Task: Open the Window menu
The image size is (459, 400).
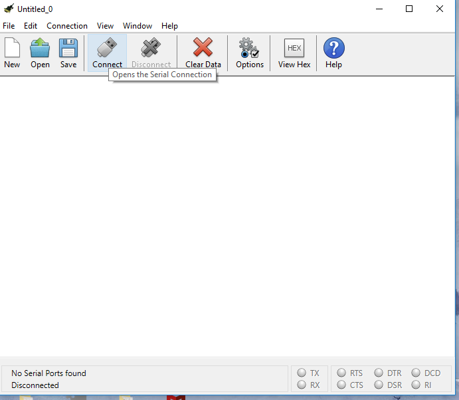Action: [138, 26]
